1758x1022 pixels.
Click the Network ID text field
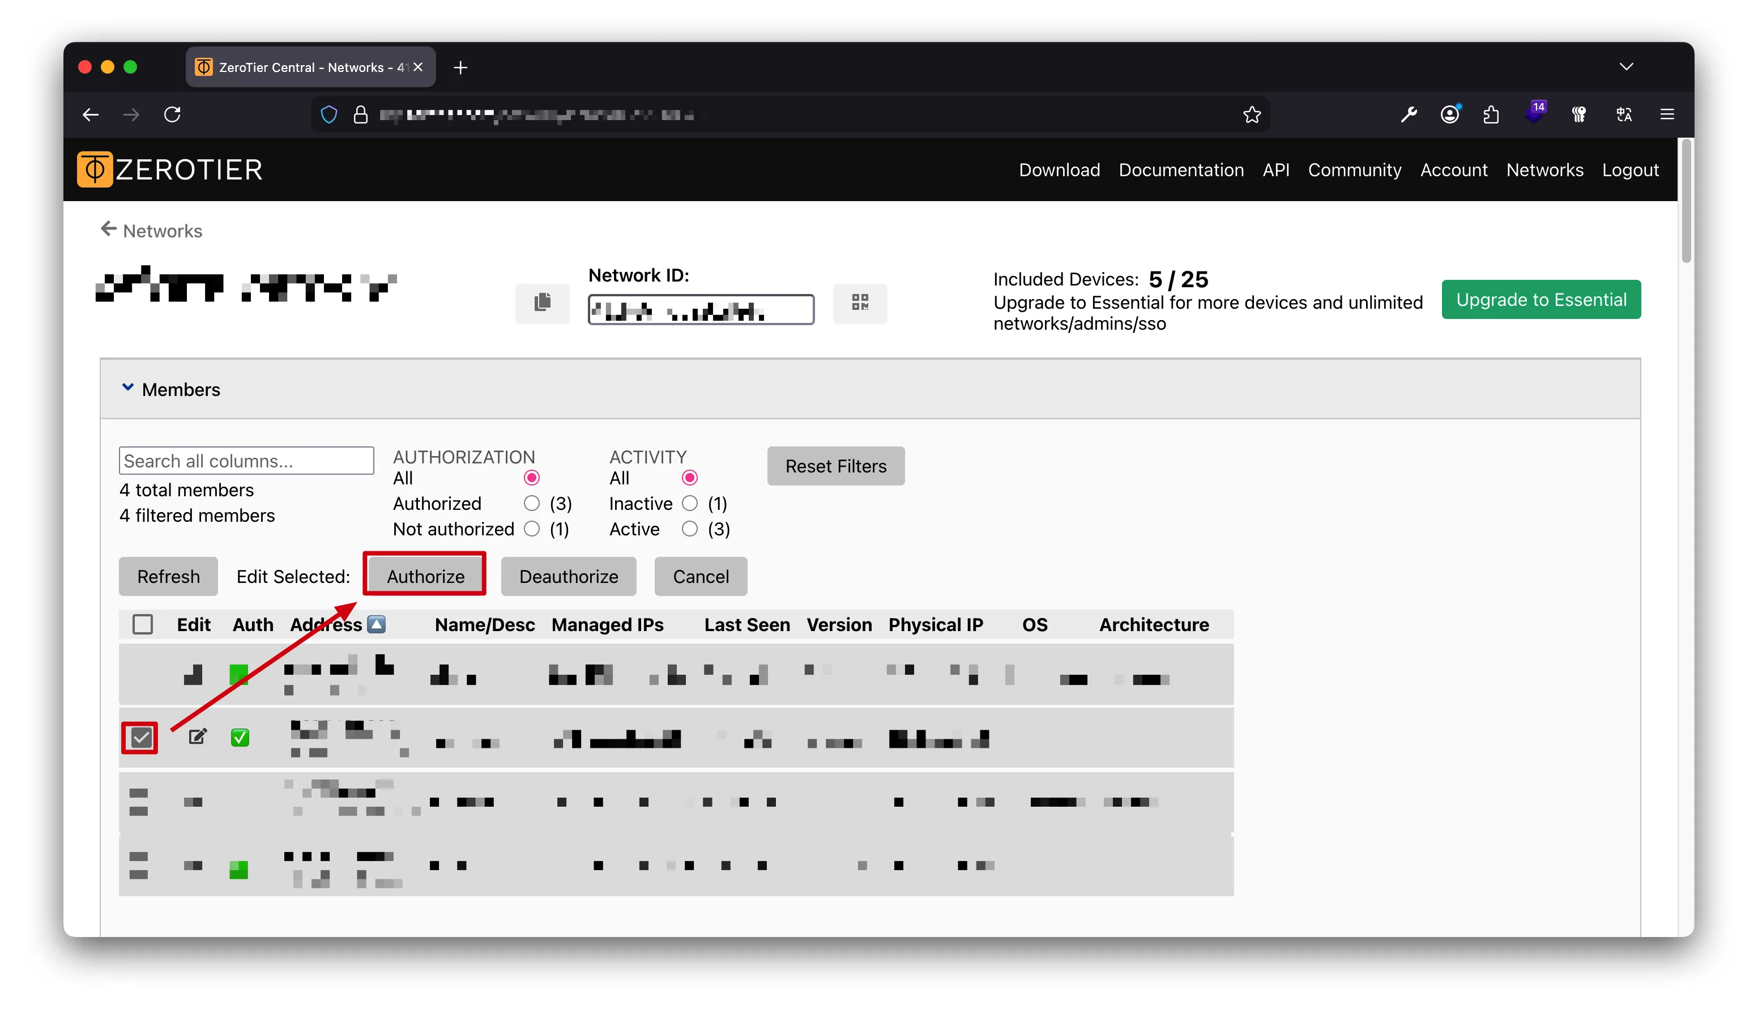point(701,309)
